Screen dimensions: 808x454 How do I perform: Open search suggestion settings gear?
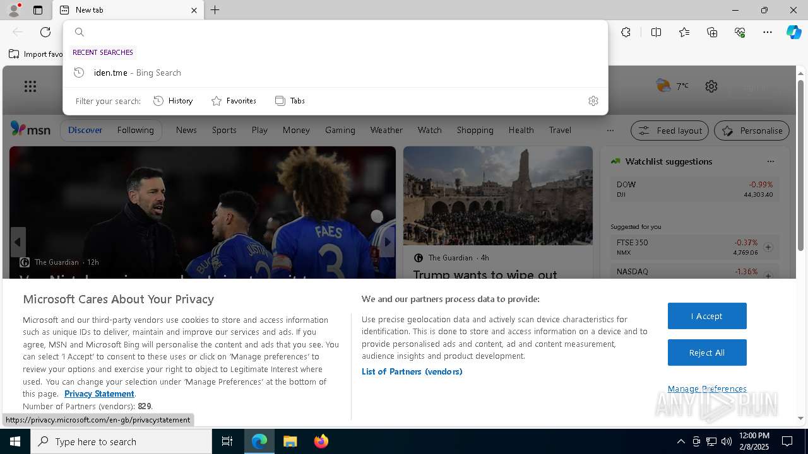click(x=593, y=101)
